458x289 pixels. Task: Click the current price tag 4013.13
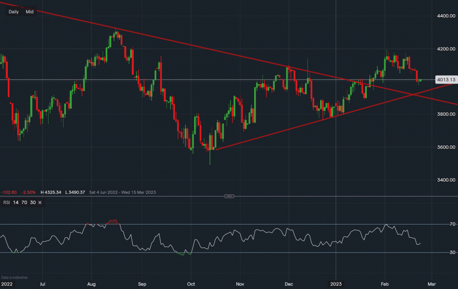(x=445, y=80)
